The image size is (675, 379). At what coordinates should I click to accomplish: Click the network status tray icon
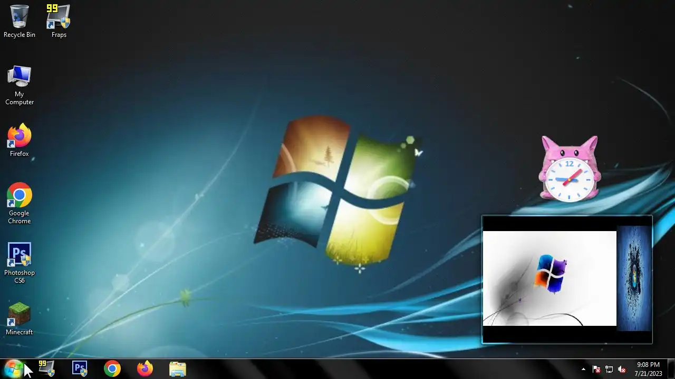pos(609,369)
